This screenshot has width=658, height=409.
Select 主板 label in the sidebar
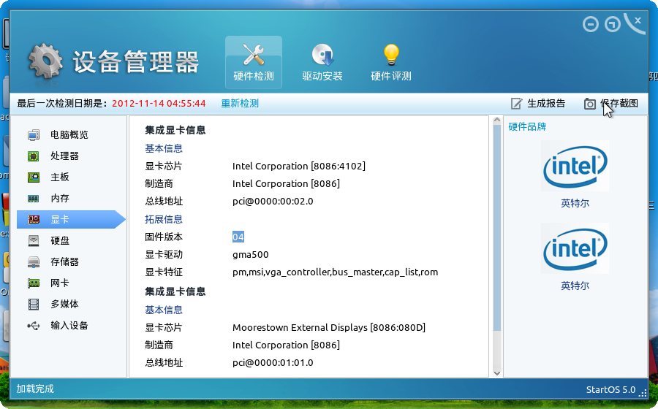coord(60,177)
